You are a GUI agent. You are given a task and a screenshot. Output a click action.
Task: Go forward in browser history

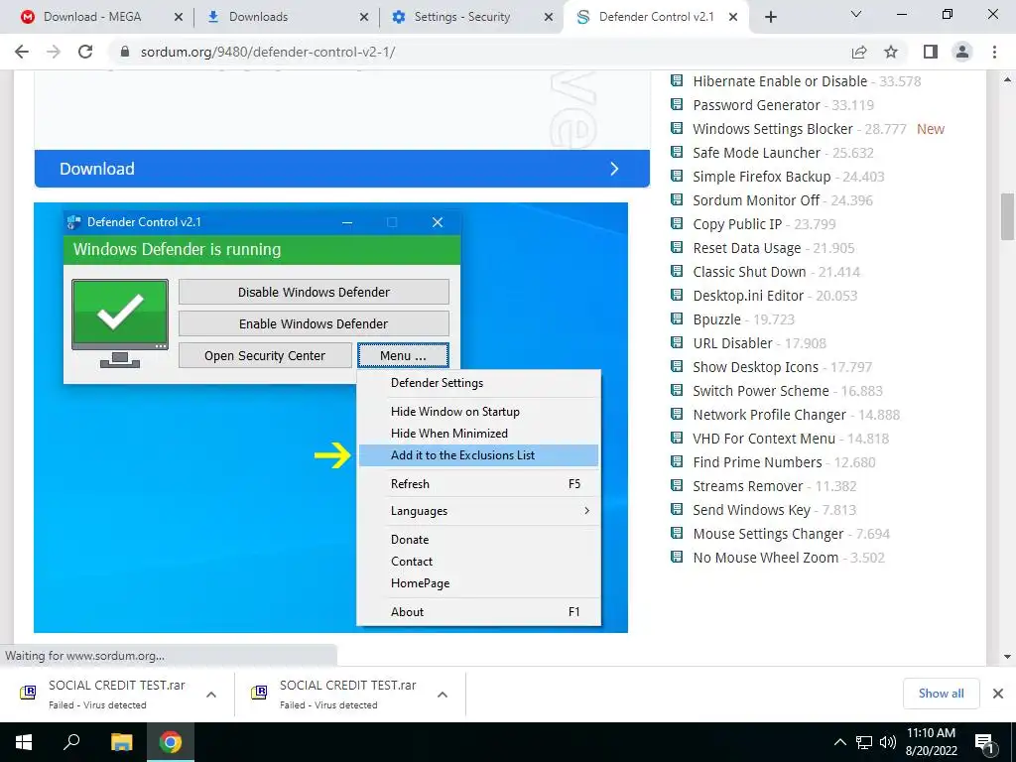tap(54, 52)
